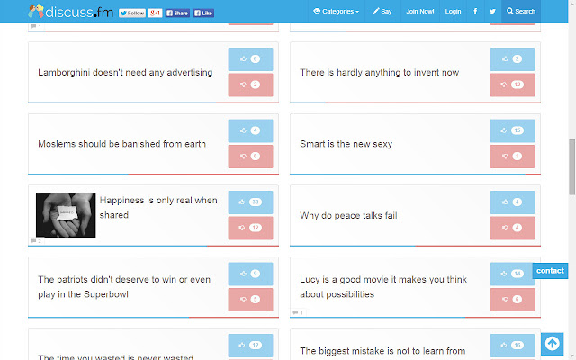The width and height of the screenshot is (576, 360).
Task: Click comment count icon on Lucy card
Action: point(298,312)
